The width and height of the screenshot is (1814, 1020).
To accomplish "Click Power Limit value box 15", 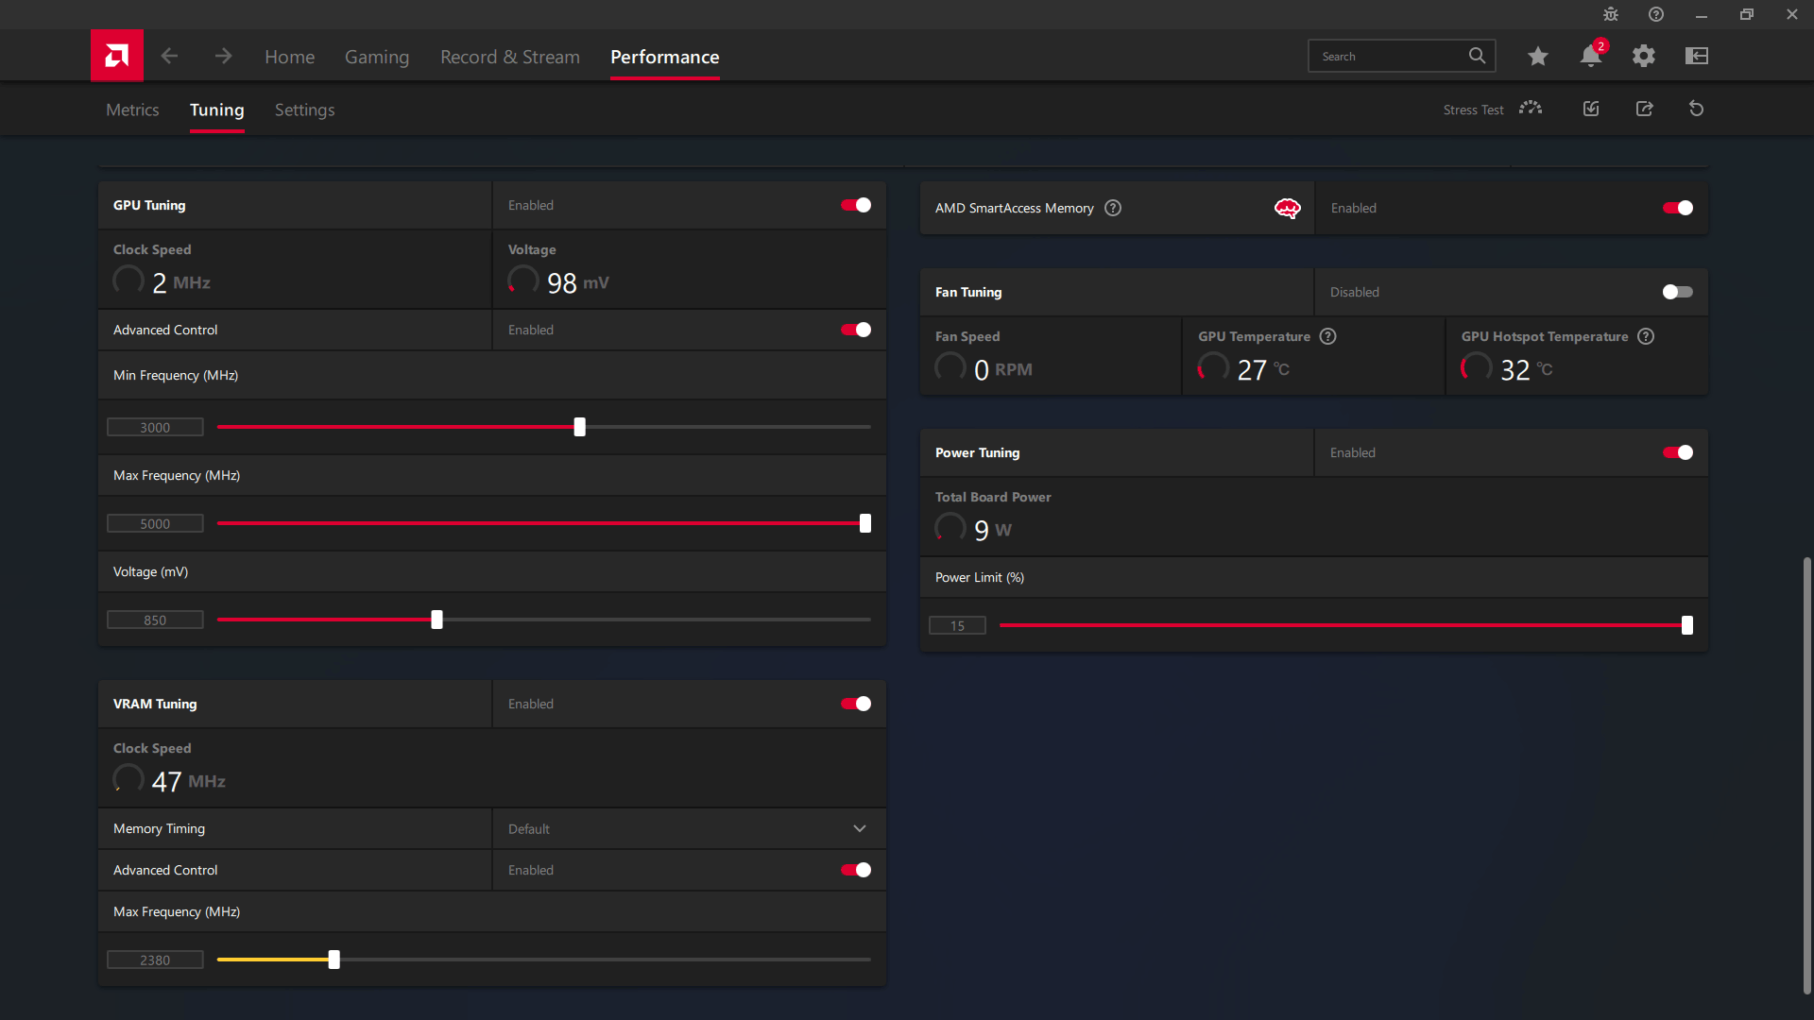I will (x=957, y=625).
